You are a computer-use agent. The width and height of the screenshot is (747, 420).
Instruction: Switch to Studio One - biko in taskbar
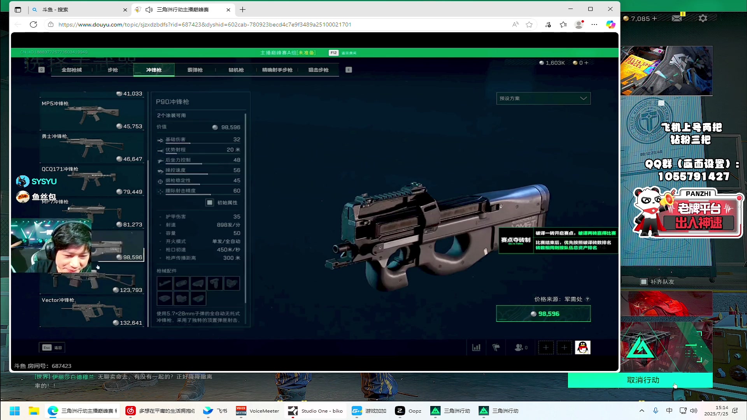point(316,411)
